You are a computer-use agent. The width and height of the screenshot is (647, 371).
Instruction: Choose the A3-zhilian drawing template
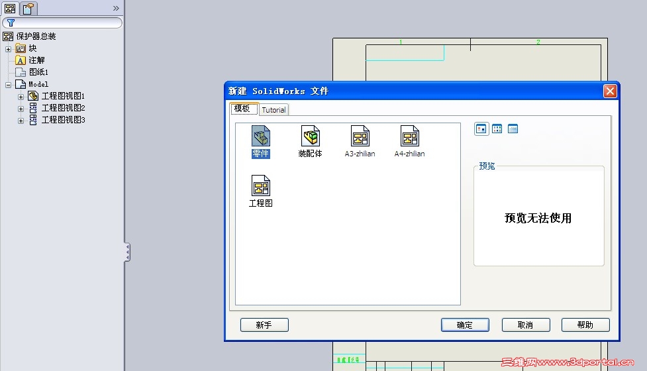pos(360,136)
